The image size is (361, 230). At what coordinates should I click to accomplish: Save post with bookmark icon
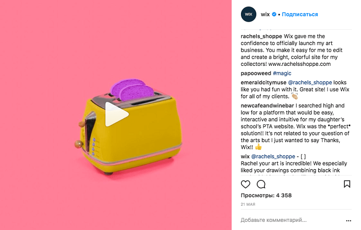(347, 184)
